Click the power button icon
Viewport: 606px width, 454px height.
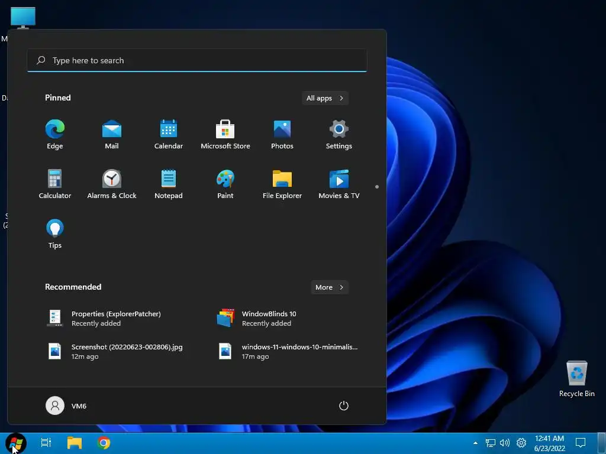(x=344, y=406)
